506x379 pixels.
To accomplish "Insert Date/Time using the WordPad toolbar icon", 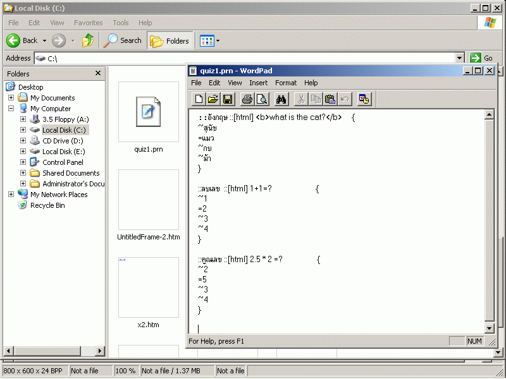I will [x=364, y=99].
